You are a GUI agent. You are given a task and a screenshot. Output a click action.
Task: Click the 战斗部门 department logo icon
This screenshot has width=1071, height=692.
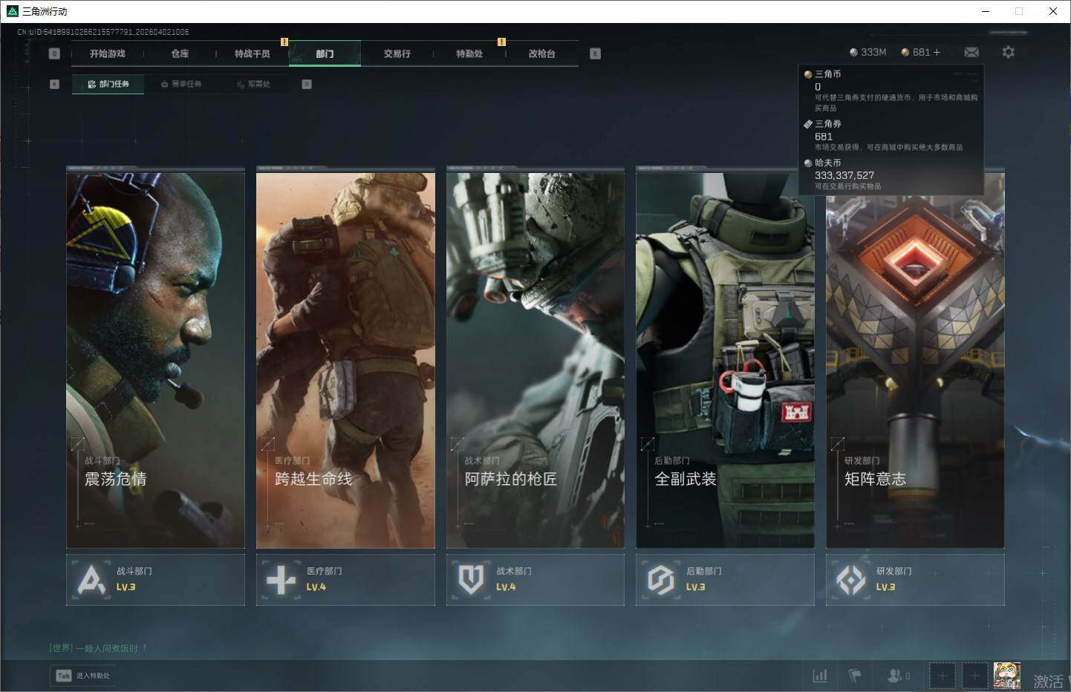click(x=91, y=580)
